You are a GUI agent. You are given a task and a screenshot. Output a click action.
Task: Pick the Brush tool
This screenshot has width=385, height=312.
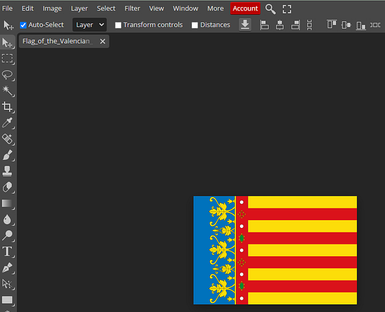click(7, 155)
